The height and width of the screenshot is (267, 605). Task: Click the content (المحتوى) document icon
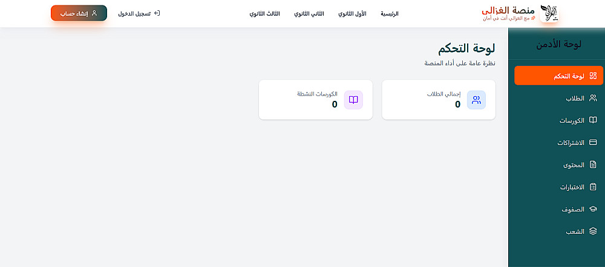[x=593, y=165]
